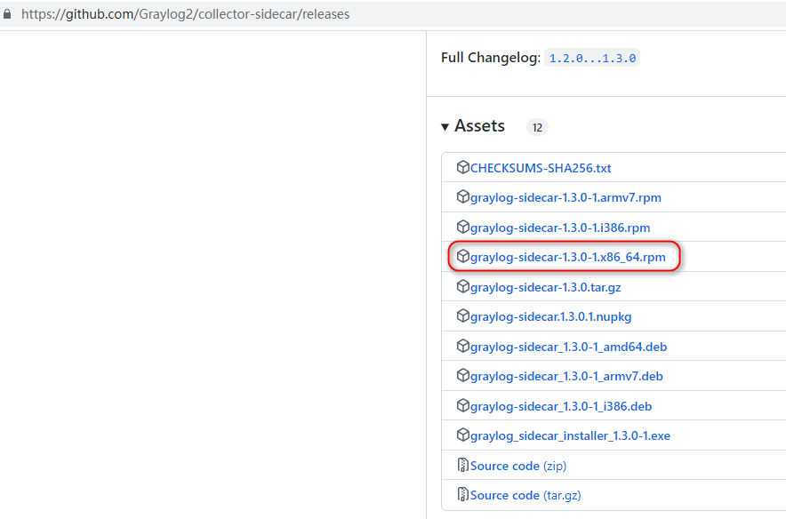Download graylog-sidecar_1.3.0-1_armv7.deb
786x519 pixels.
pos(566,376)
